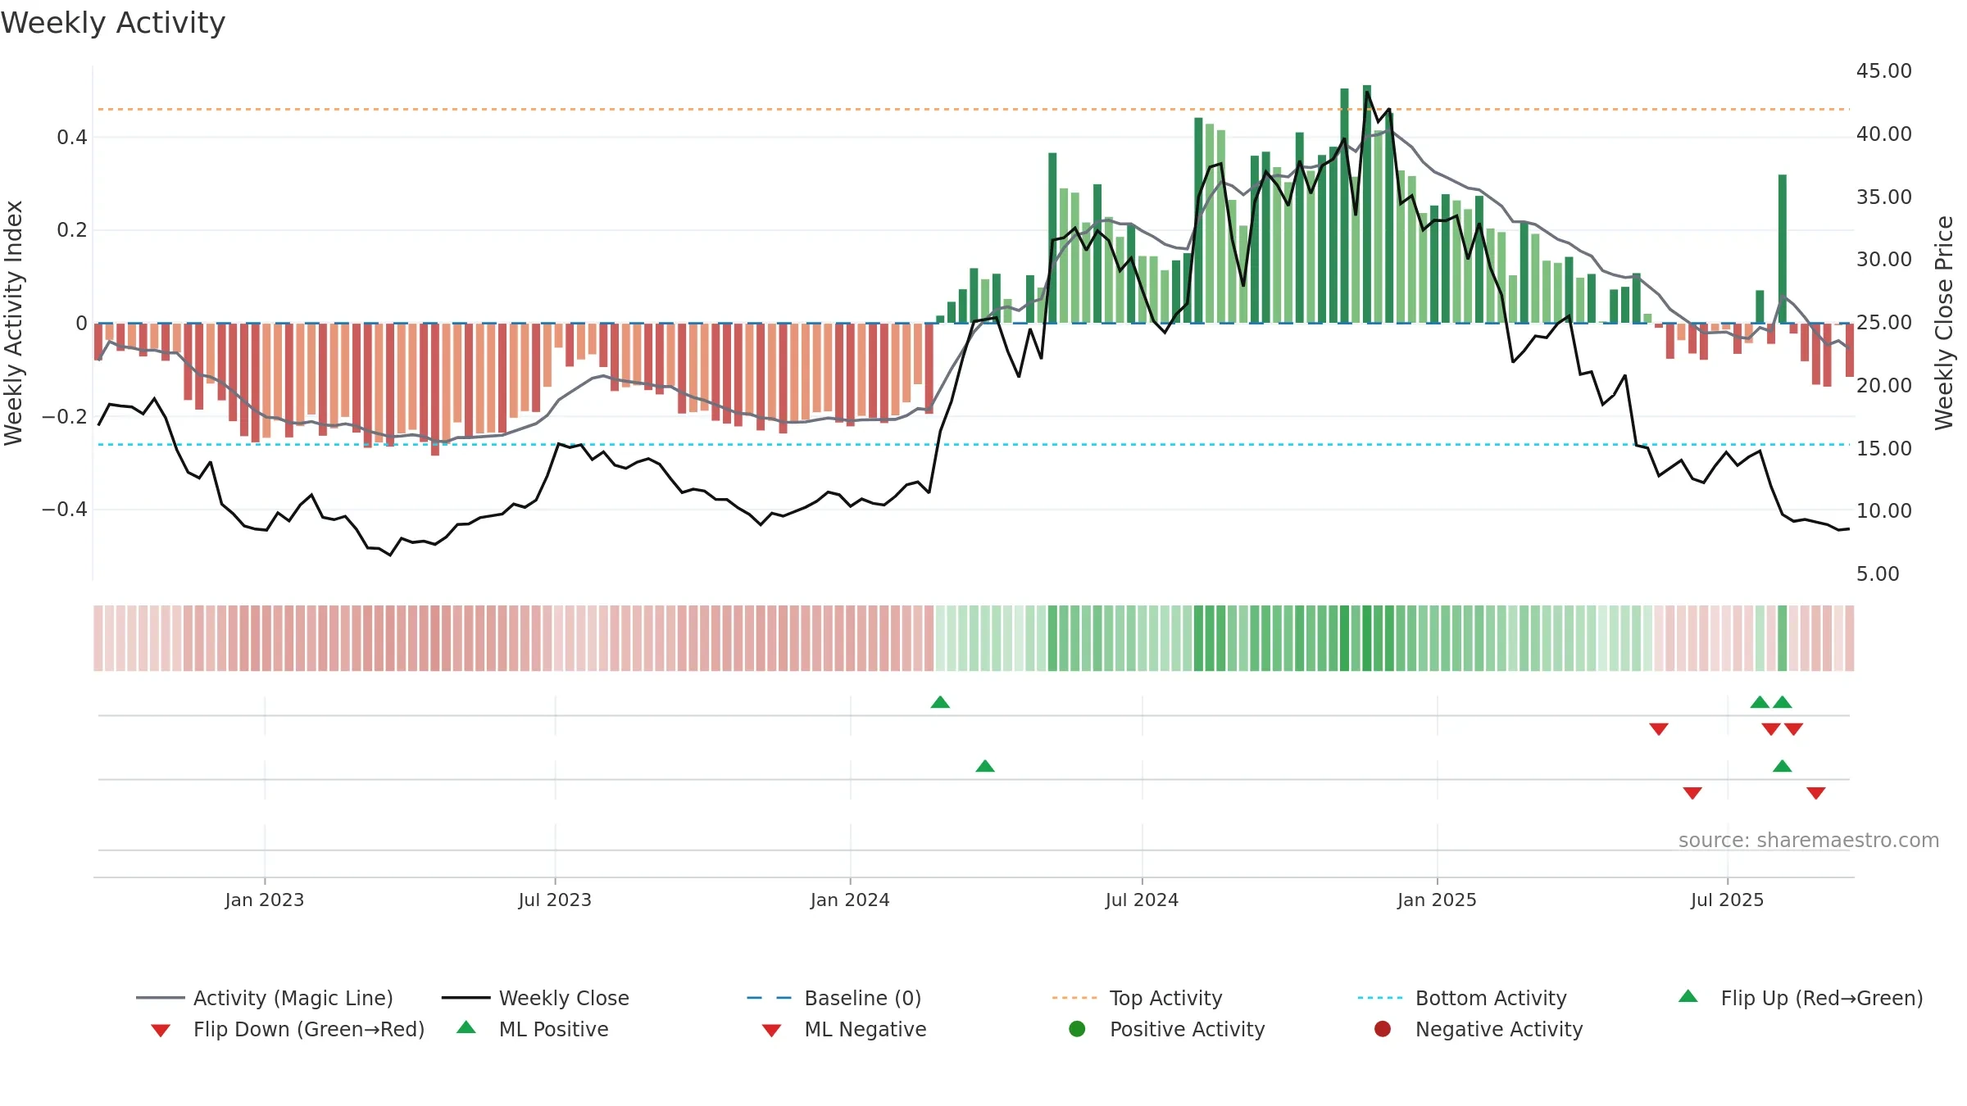Click the source: sharemaestro.com text
The image size is (1967, 1106).
1809,841
